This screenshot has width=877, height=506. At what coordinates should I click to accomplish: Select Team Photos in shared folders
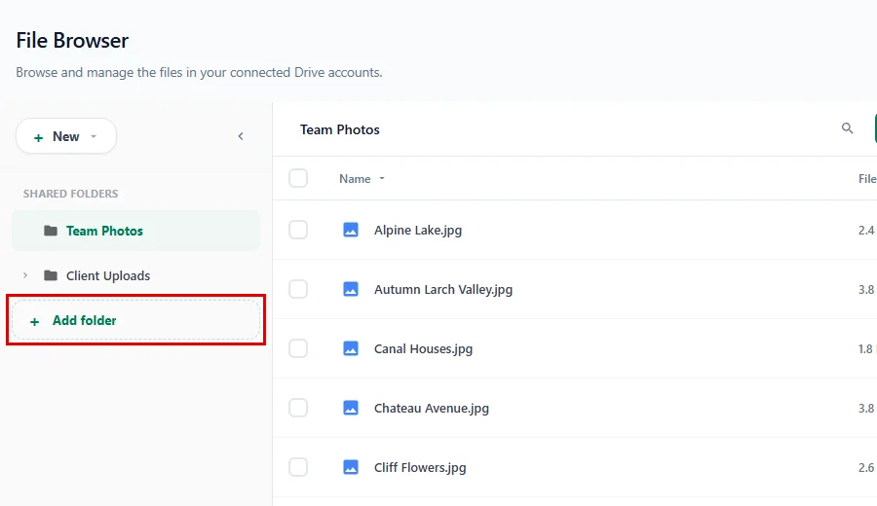click(135, 231)
